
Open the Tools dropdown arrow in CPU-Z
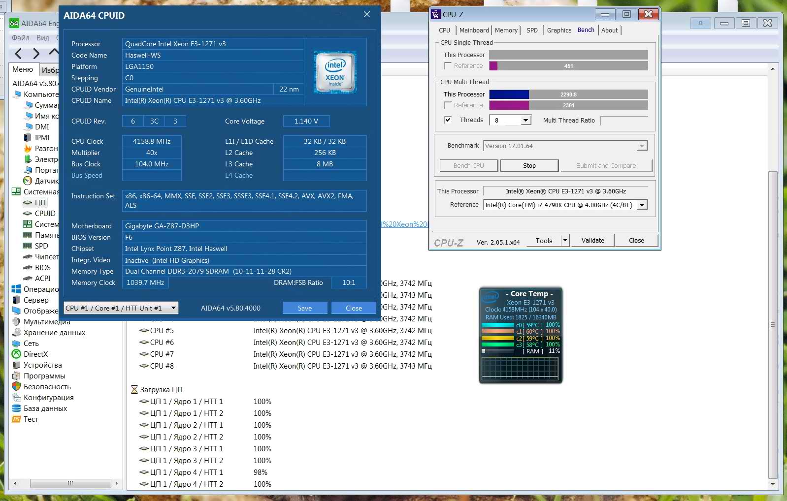click(x=565, y=240)
